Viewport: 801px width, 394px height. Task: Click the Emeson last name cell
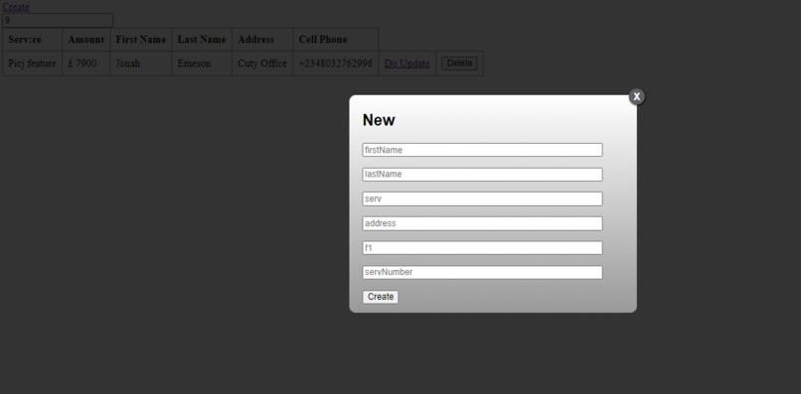[x=202, y=64]
